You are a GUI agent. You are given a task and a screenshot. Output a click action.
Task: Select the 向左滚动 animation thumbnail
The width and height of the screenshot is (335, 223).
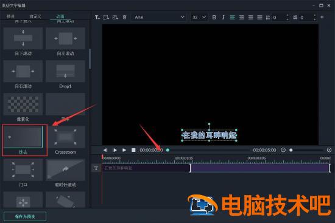(x=65, y=38)
